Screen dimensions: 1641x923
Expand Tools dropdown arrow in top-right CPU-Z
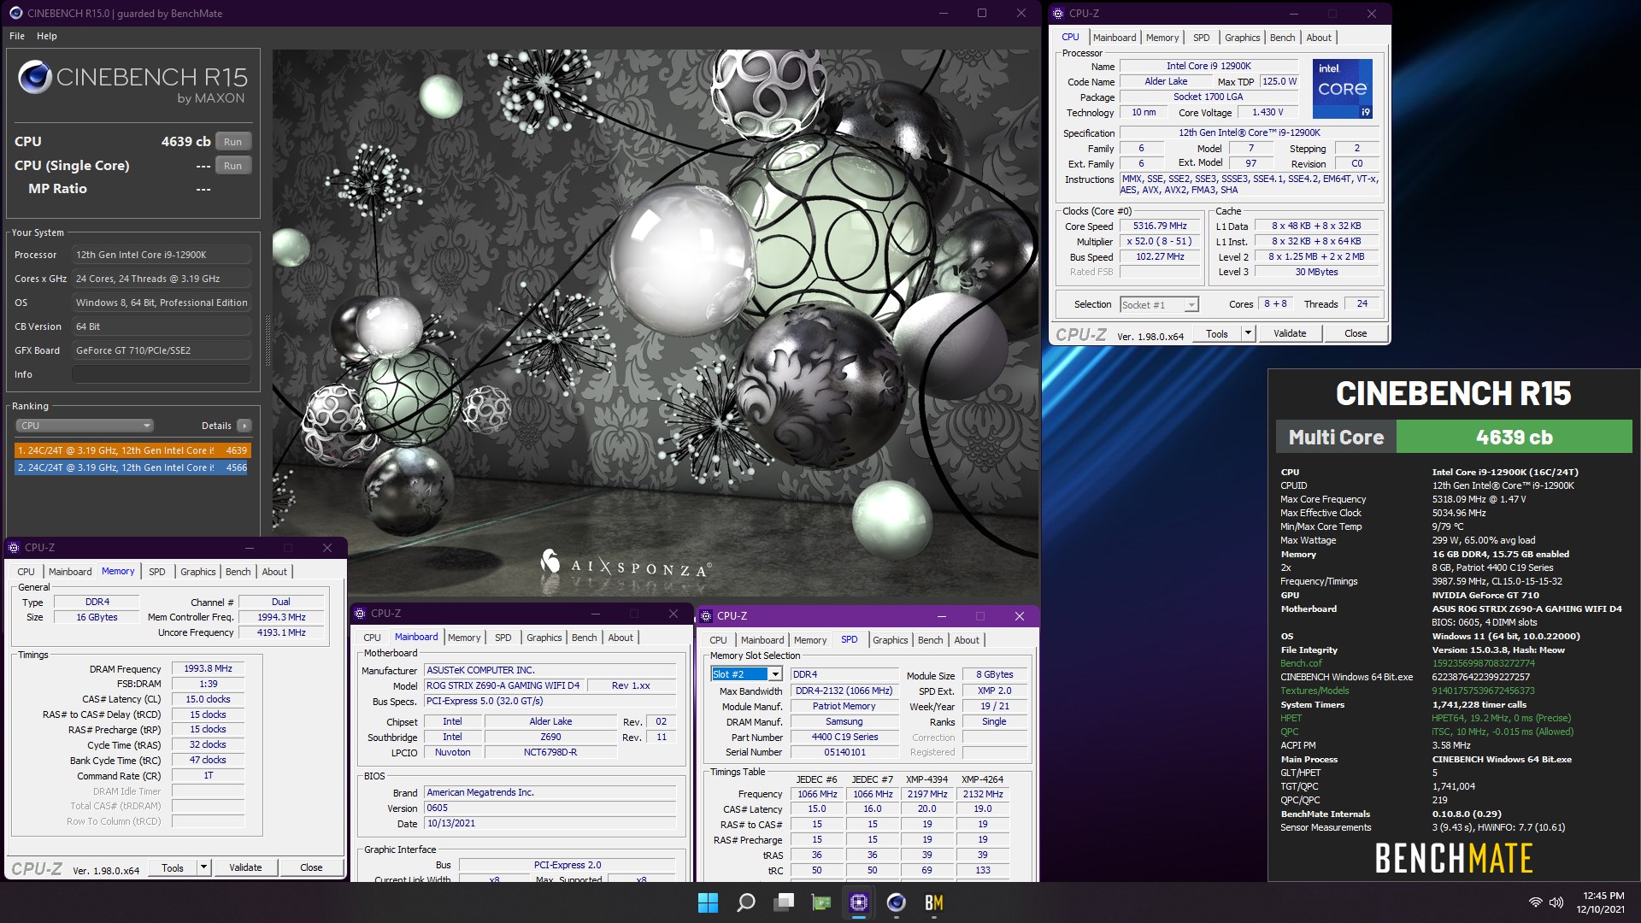coord(1248,333)
